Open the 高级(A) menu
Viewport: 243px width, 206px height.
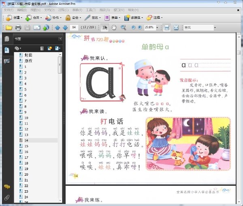pos(104,10)
